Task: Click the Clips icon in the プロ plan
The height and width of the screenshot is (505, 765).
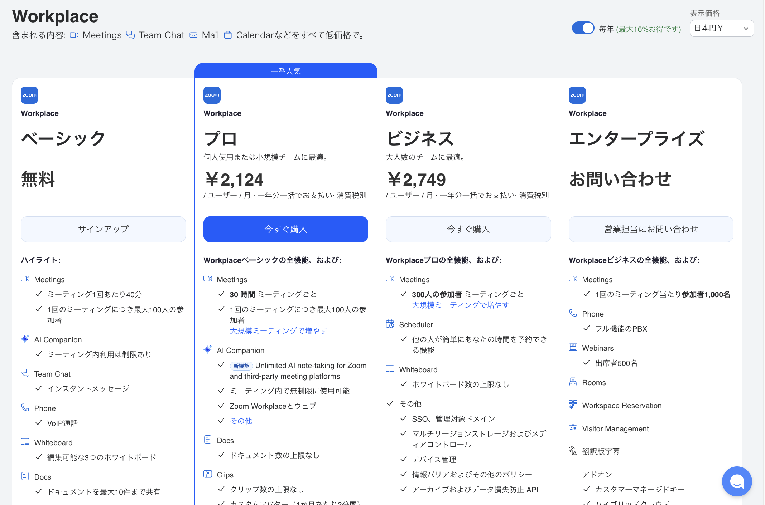Action: click(x=208, y=474)
